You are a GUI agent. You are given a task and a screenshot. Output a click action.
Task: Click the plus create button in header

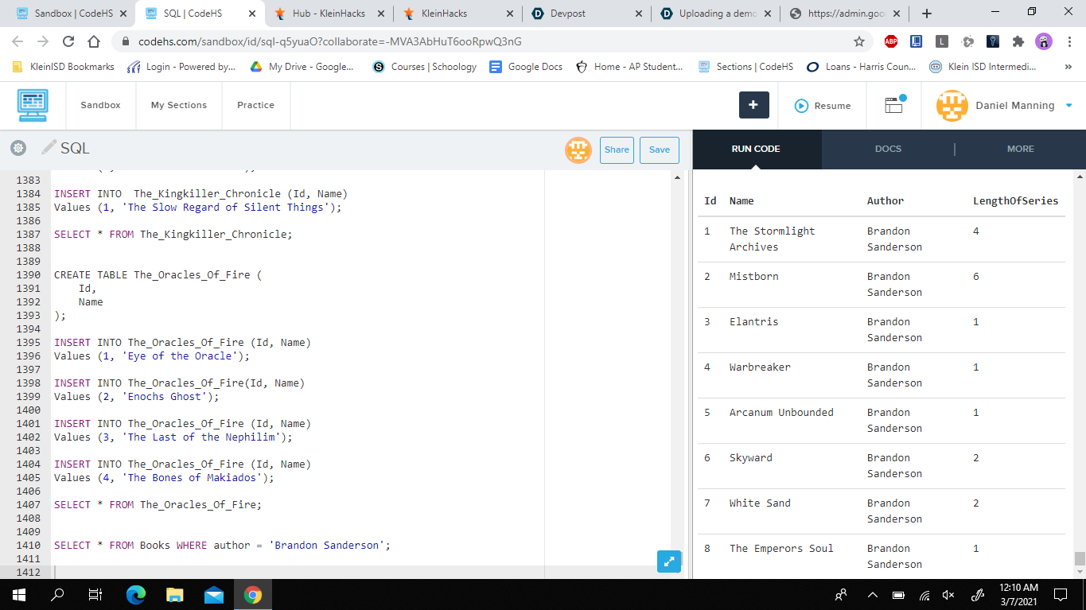[x=753, y=105]
